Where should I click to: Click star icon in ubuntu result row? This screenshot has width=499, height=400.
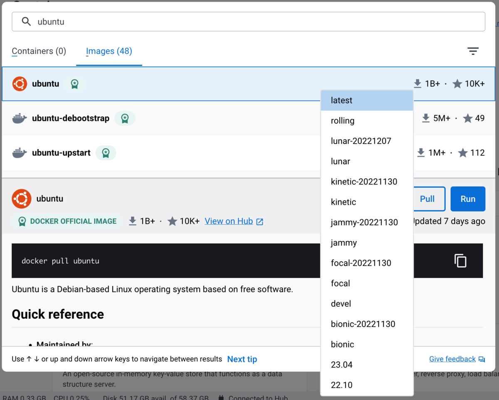coord(457,84)
